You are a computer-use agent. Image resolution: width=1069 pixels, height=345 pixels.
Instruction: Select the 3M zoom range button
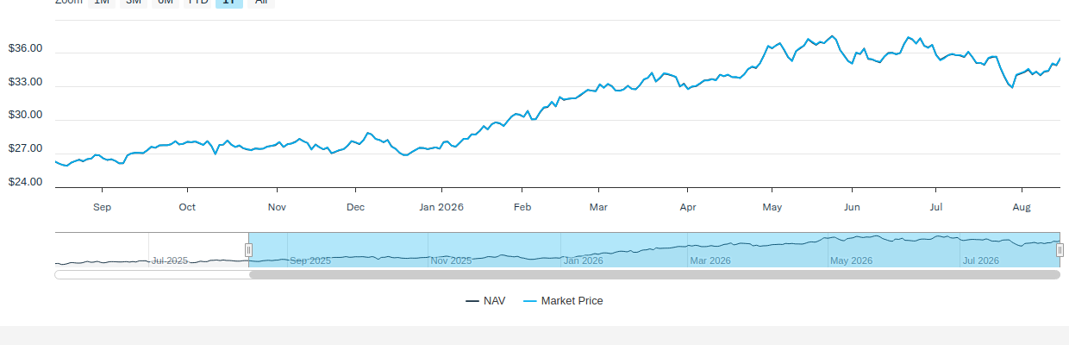point(134,2)
